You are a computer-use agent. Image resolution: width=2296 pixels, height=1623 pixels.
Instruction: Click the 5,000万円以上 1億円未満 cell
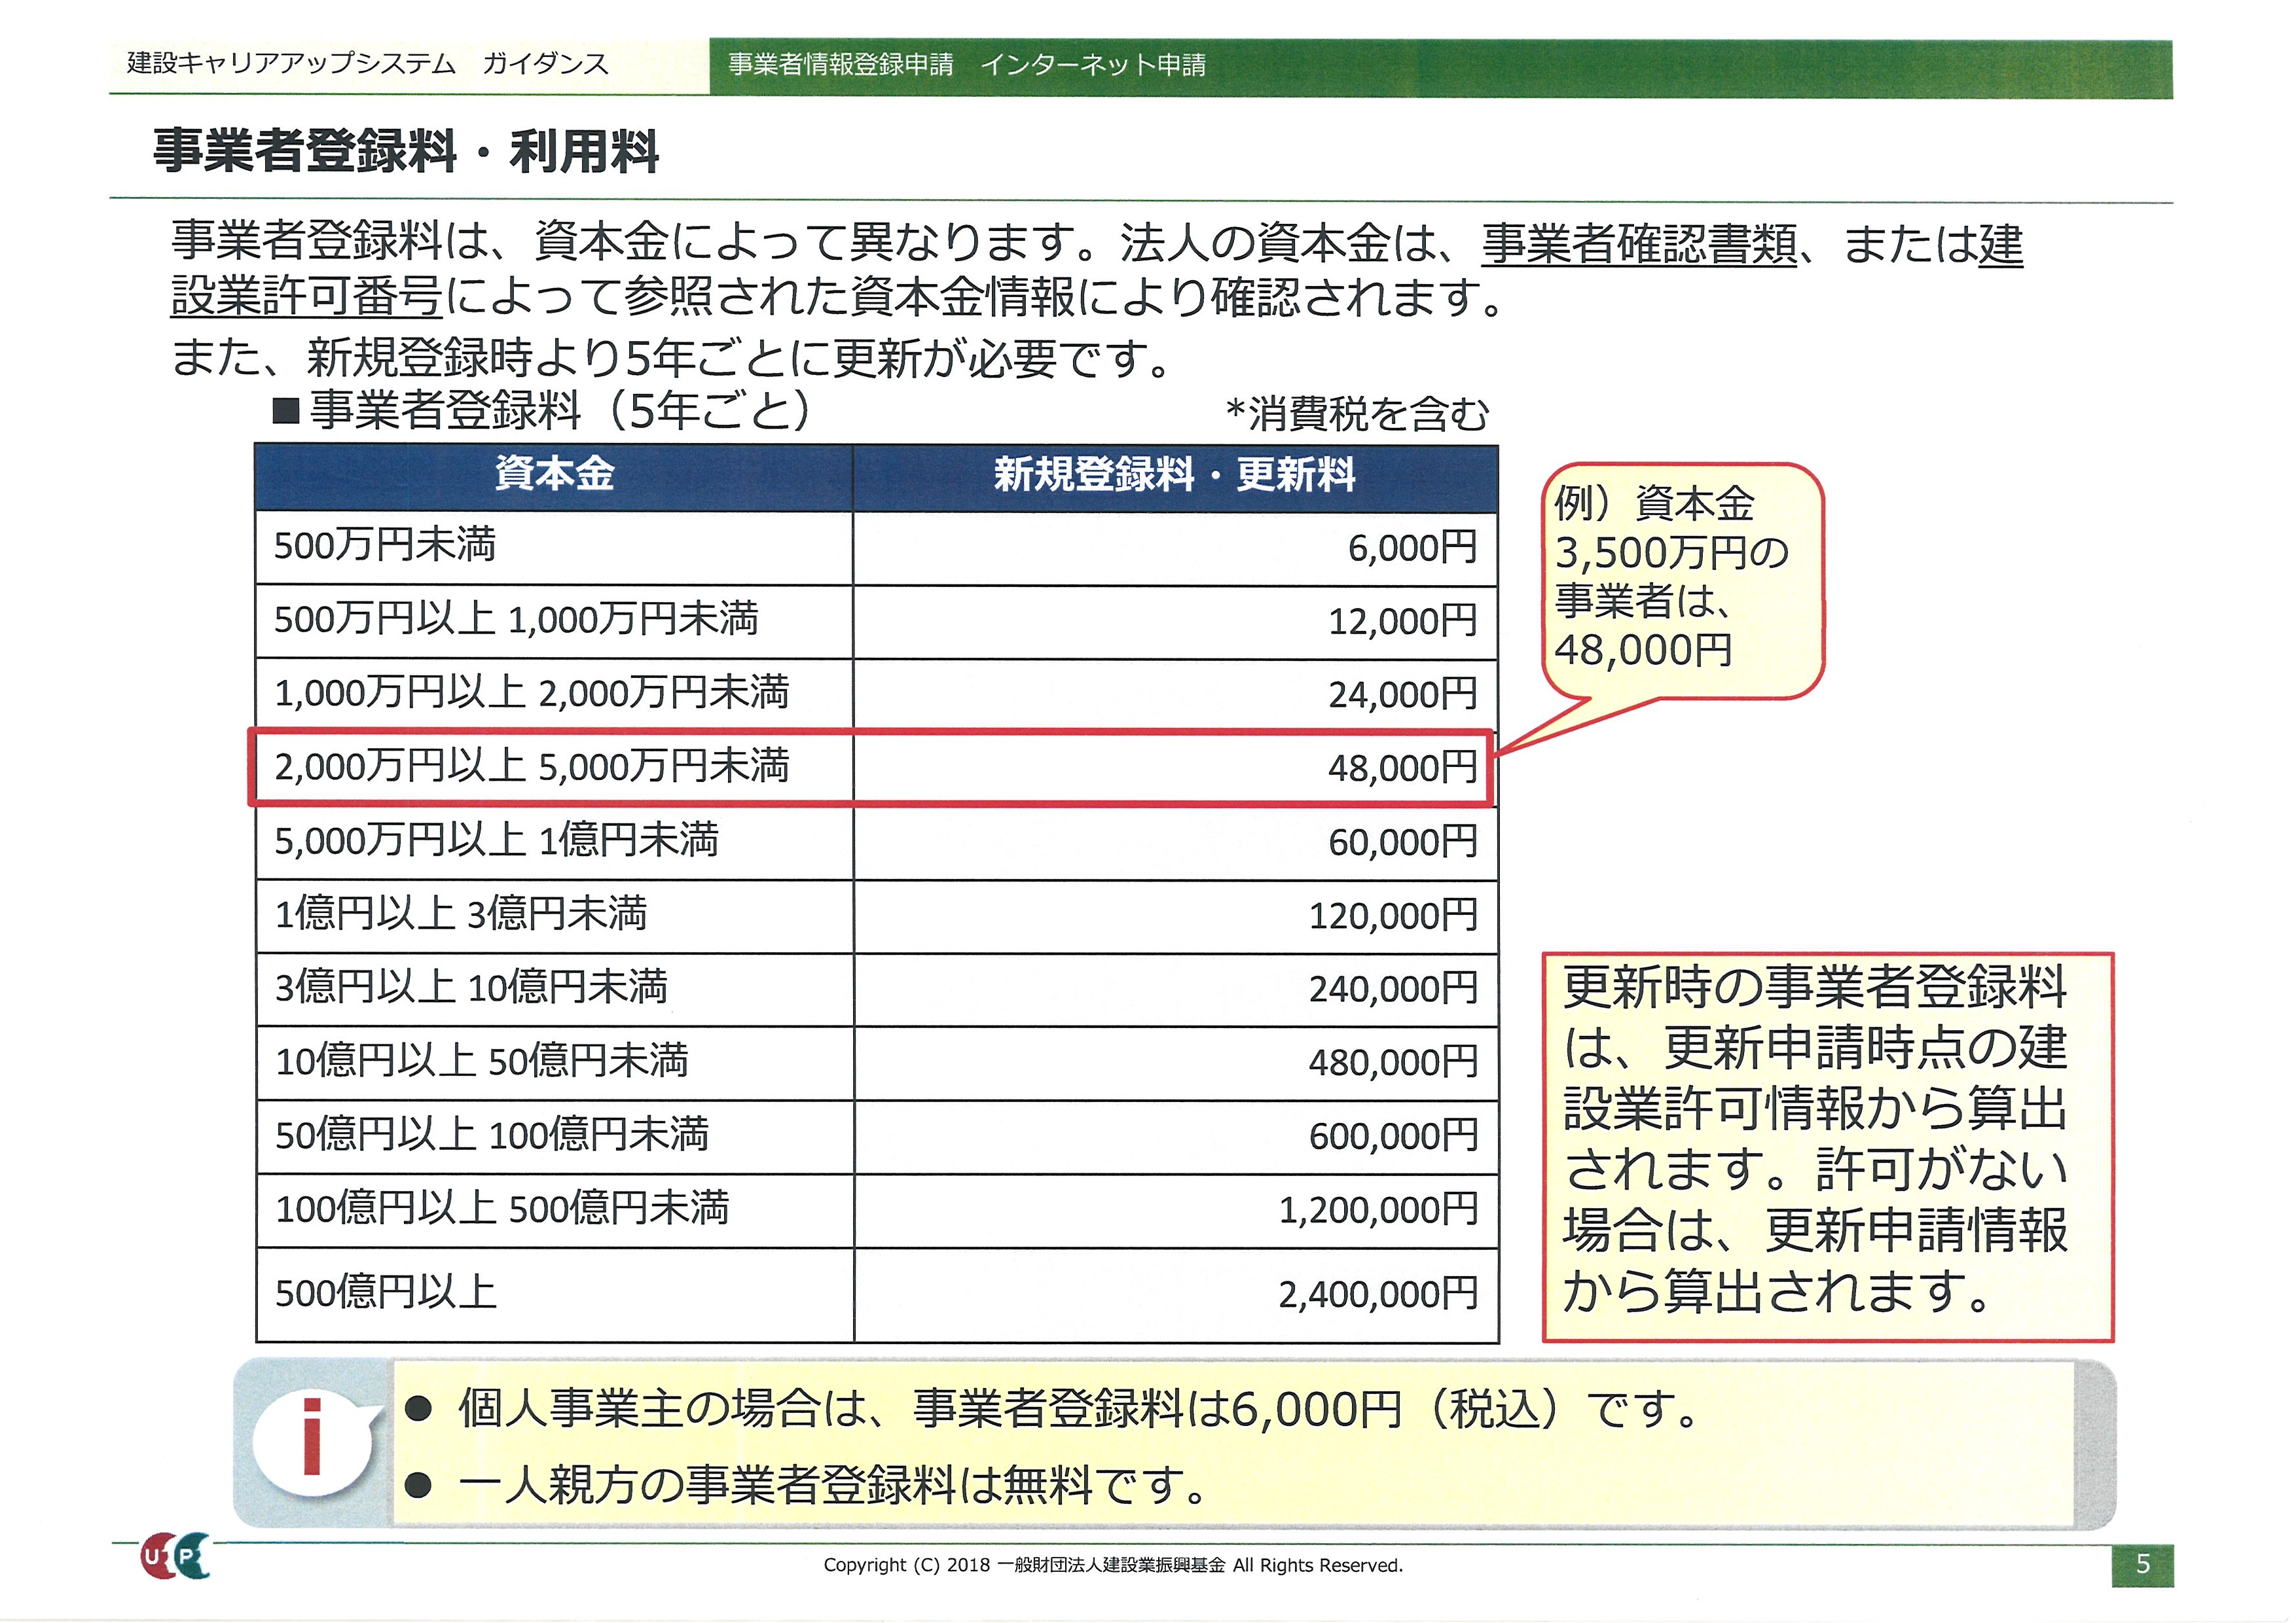(554, 842)
